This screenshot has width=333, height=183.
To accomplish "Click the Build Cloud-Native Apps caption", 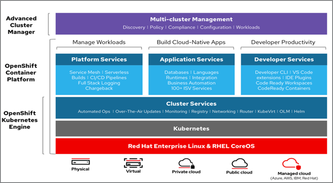I will [191, 42].
